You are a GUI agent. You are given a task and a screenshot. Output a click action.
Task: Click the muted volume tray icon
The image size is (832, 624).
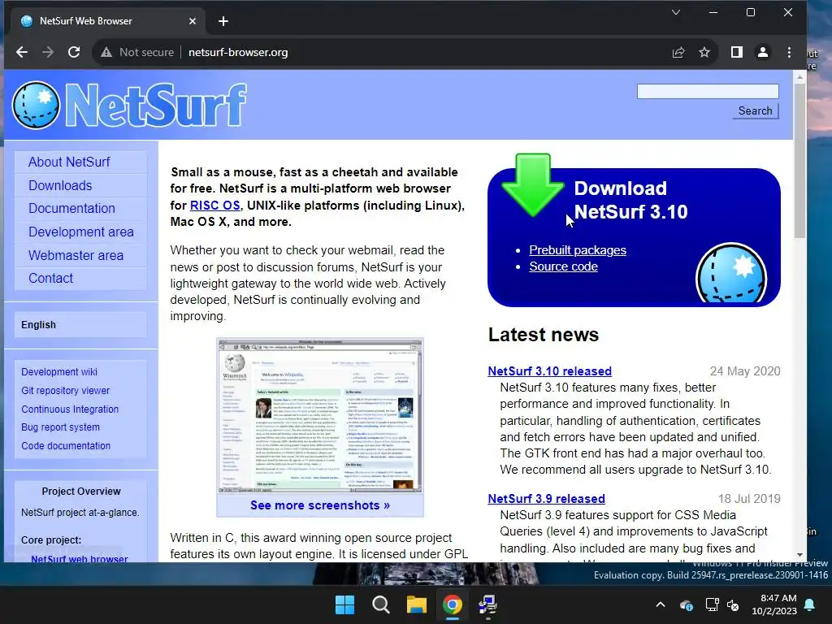pyautogui.click(x=733, y=604)
